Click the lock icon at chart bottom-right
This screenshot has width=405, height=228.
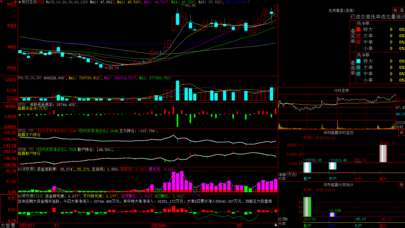point(276,225)
